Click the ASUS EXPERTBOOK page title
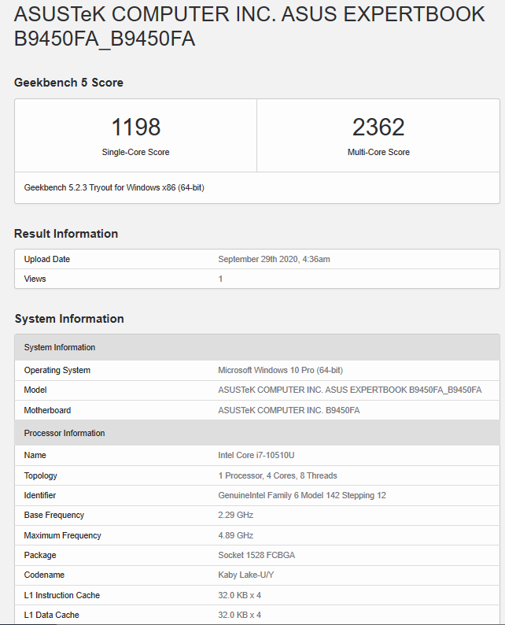 (249, 26)
